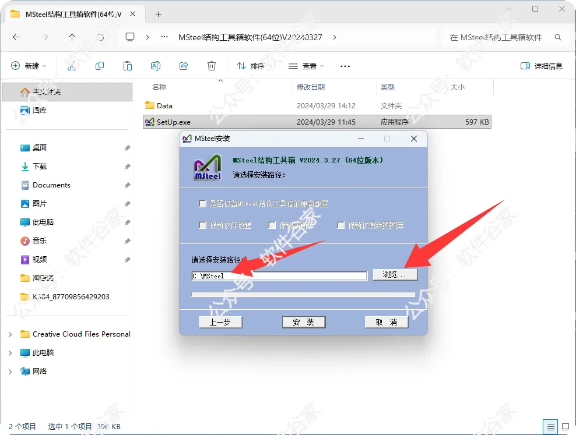Add a new Explorer tab

coord(159,15)
